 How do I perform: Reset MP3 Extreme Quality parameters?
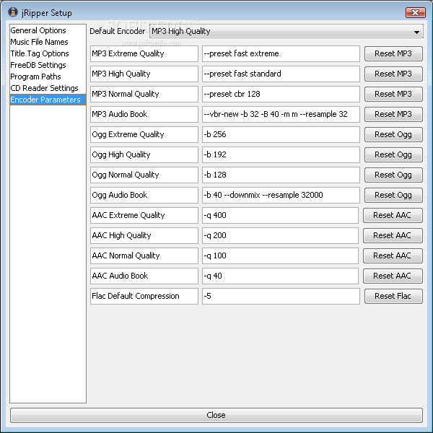393,53
